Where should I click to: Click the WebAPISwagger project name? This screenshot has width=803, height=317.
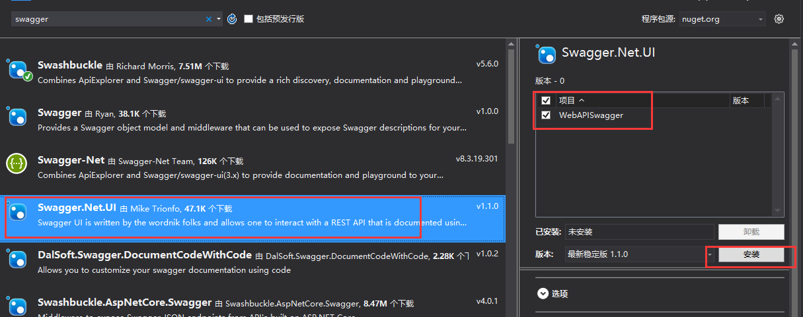(591, 115)
